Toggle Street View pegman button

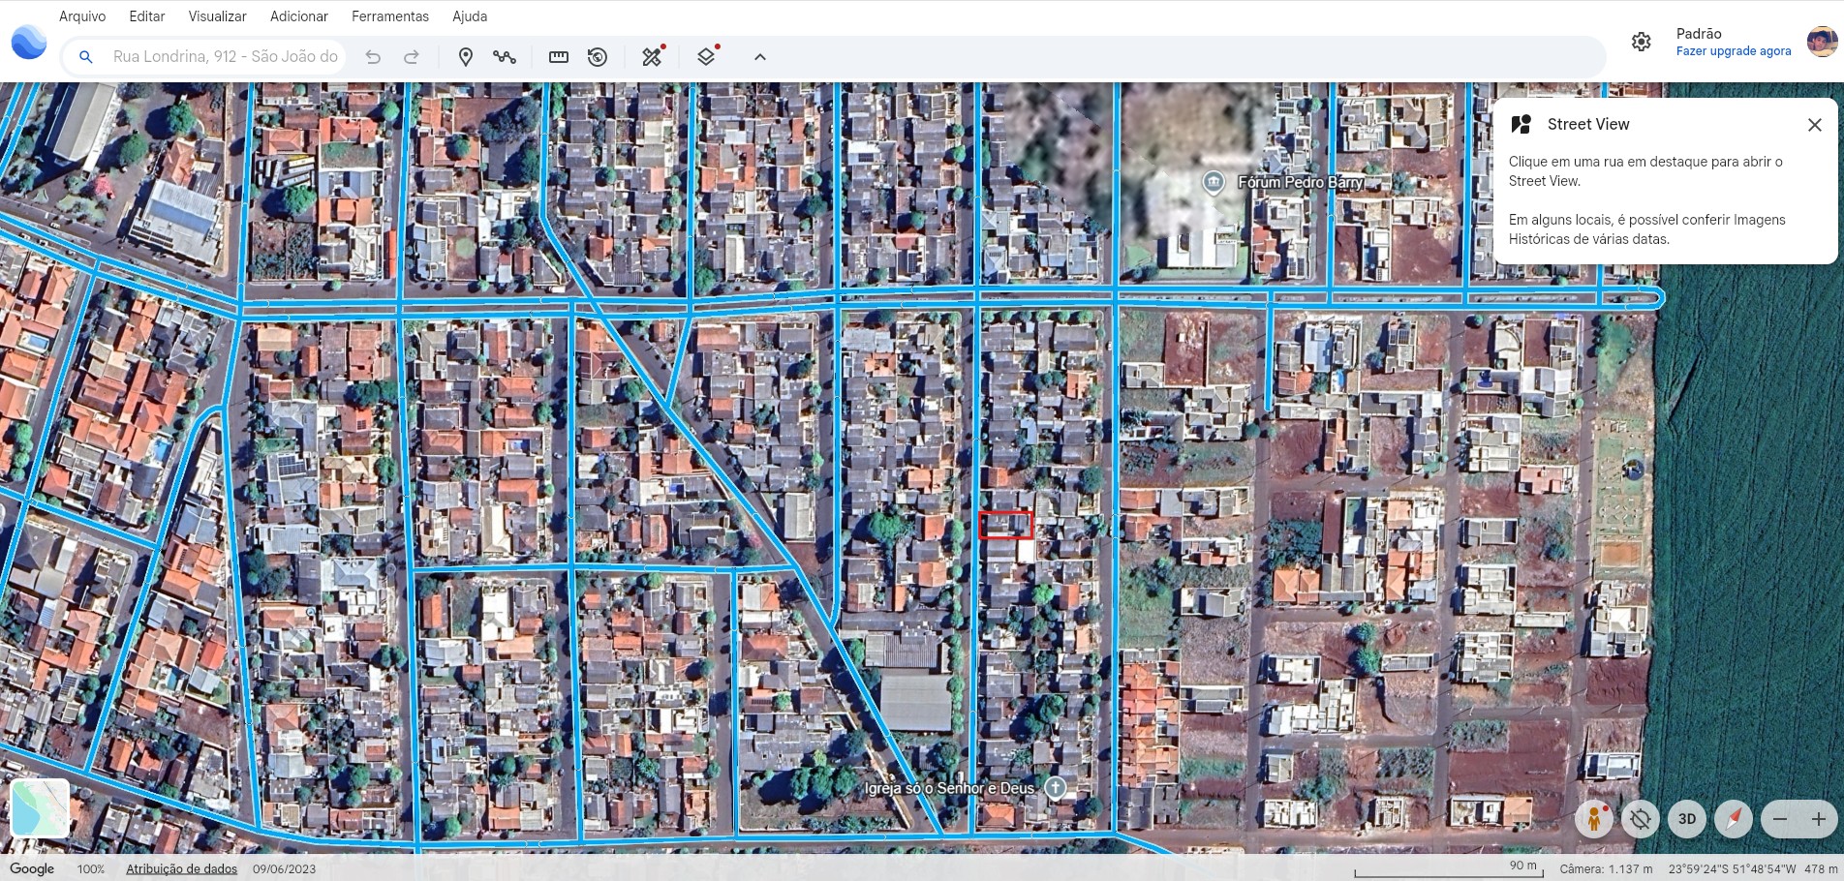click(x=1593, y=819)
